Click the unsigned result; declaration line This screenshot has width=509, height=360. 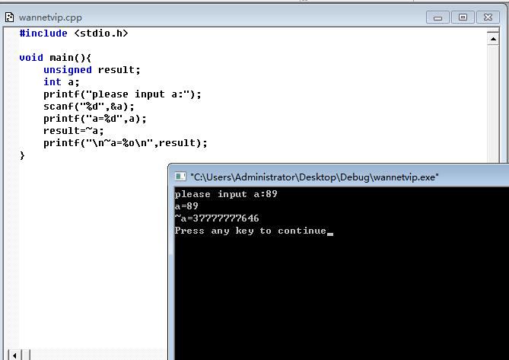pos(92,70)
